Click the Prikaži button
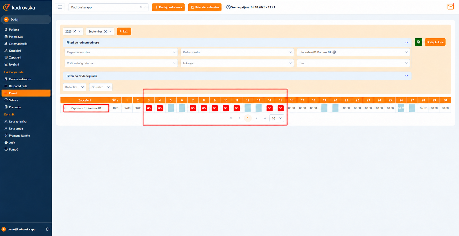Screen dimensions: 459x236 click(124, 31)
